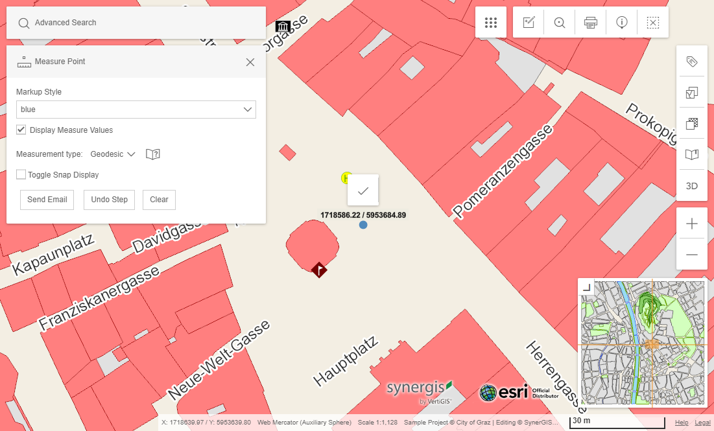The width and height of the screenshot is (714, 431).
Task: Switch to 3D view
Action: click(x=692, y=186)
